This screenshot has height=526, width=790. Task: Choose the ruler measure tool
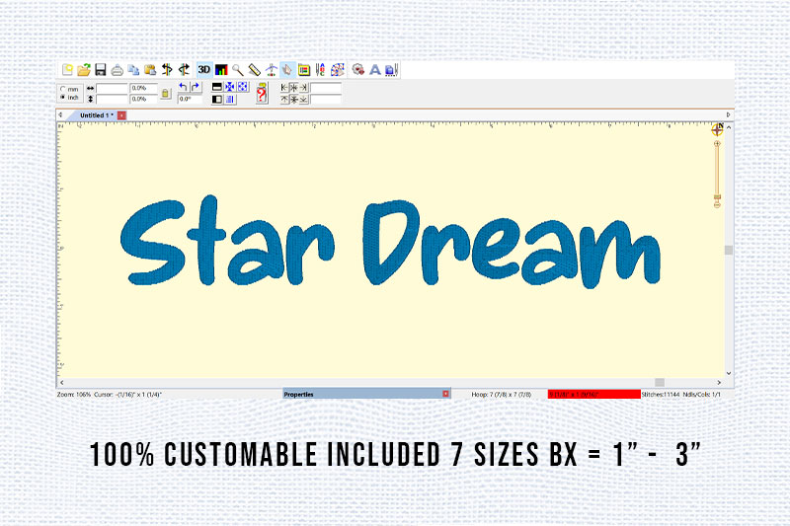coord(255,69)
